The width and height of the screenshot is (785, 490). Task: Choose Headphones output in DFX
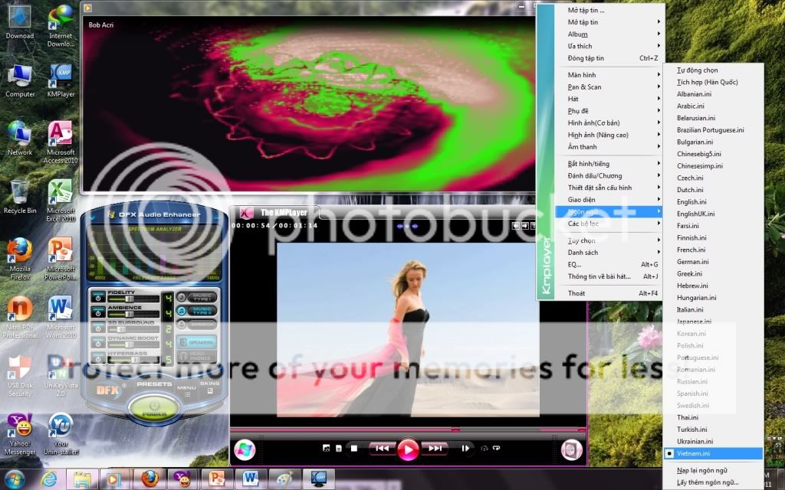pos(196,356)
